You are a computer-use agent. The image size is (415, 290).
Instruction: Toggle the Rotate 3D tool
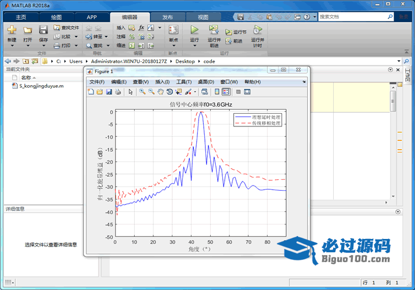coord(169,92)
